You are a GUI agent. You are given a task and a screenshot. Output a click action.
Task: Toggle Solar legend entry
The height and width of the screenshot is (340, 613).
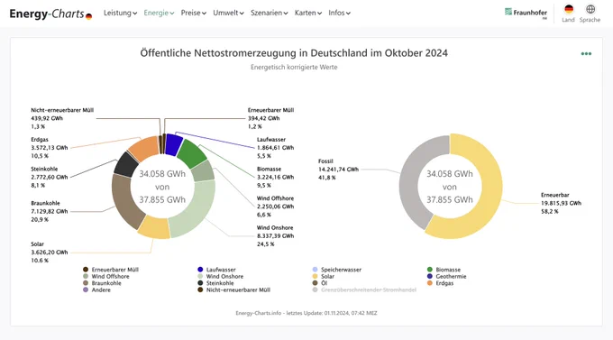tap(324, 276)
